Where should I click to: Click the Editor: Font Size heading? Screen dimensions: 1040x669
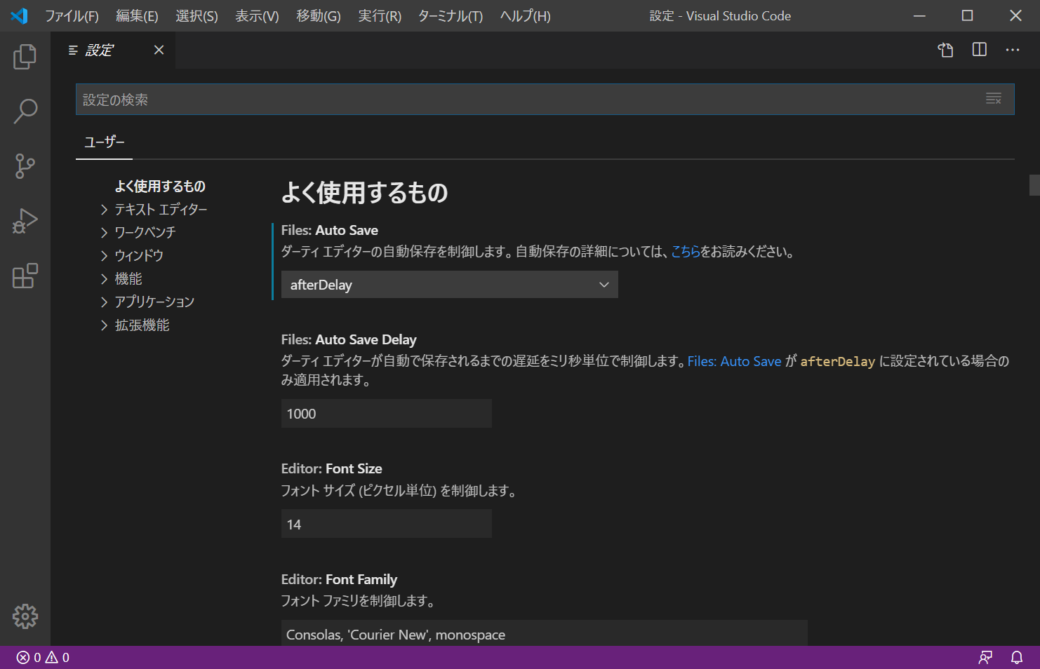pyautogui.click(x=332, y=468)
